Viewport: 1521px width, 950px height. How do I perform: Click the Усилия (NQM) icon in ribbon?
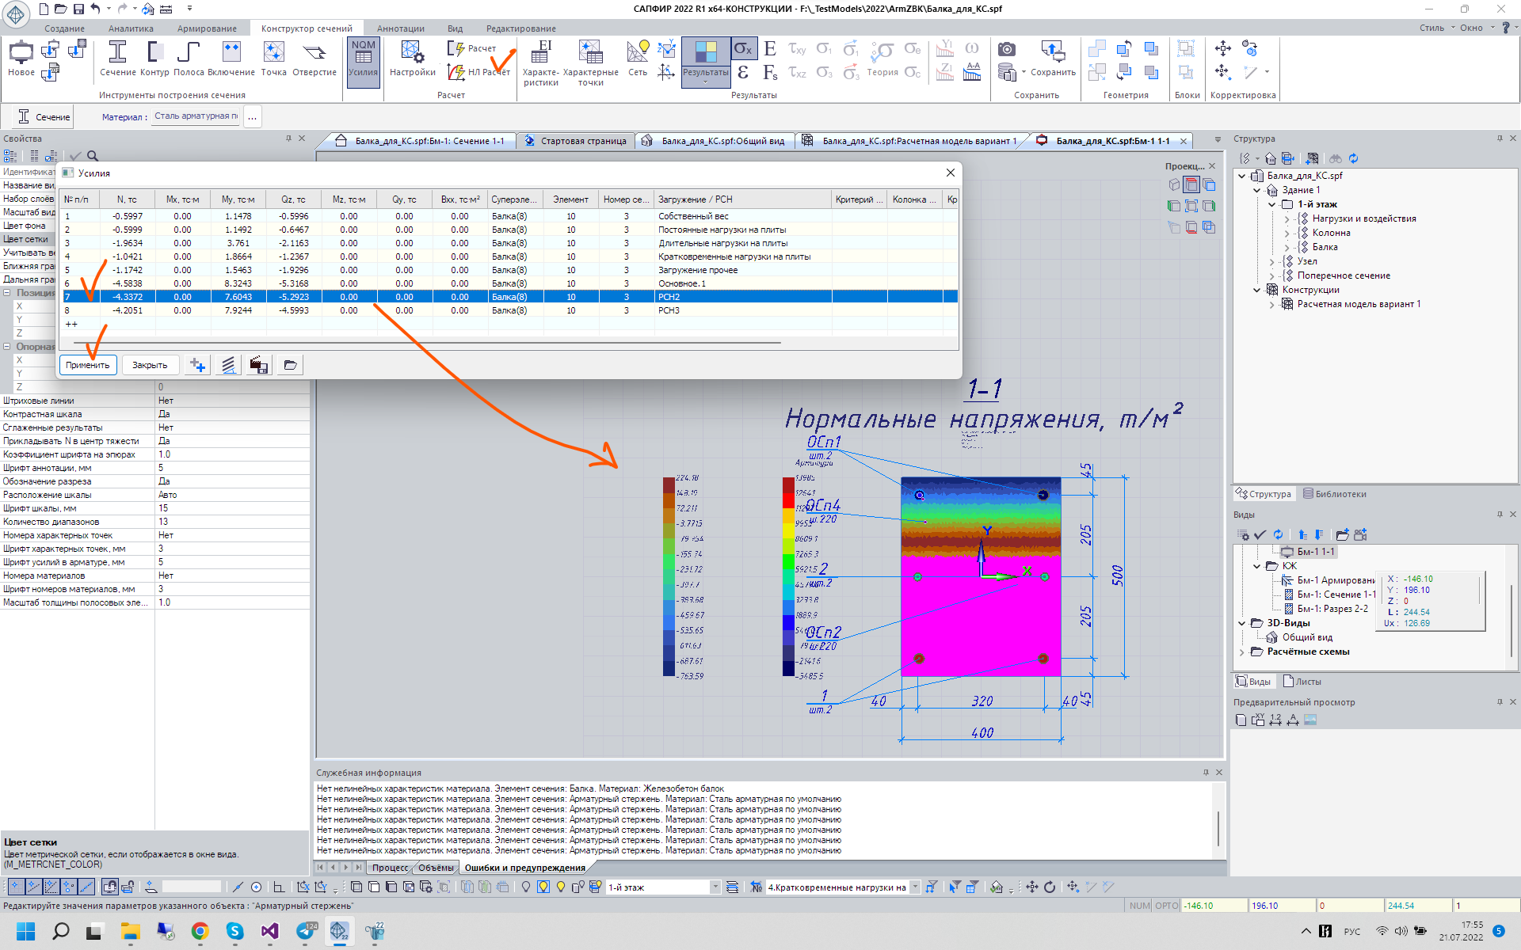(x=363, y=59)
